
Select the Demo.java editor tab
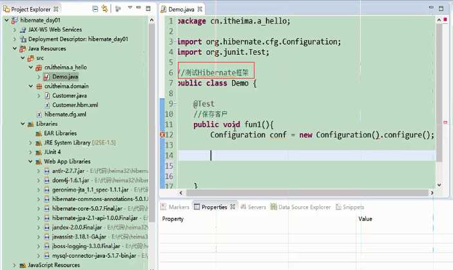point(181,9)
